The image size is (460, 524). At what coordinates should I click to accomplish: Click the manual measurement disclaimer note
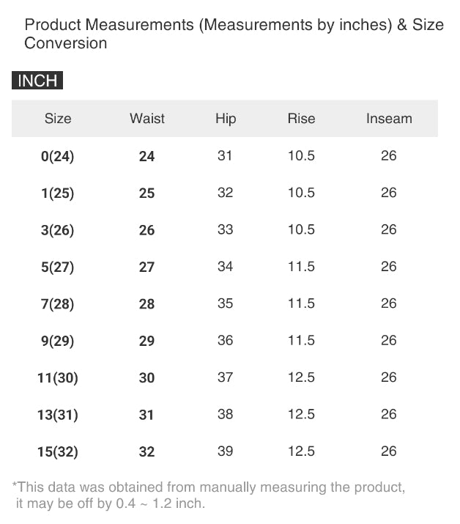[x=209, y=495]
